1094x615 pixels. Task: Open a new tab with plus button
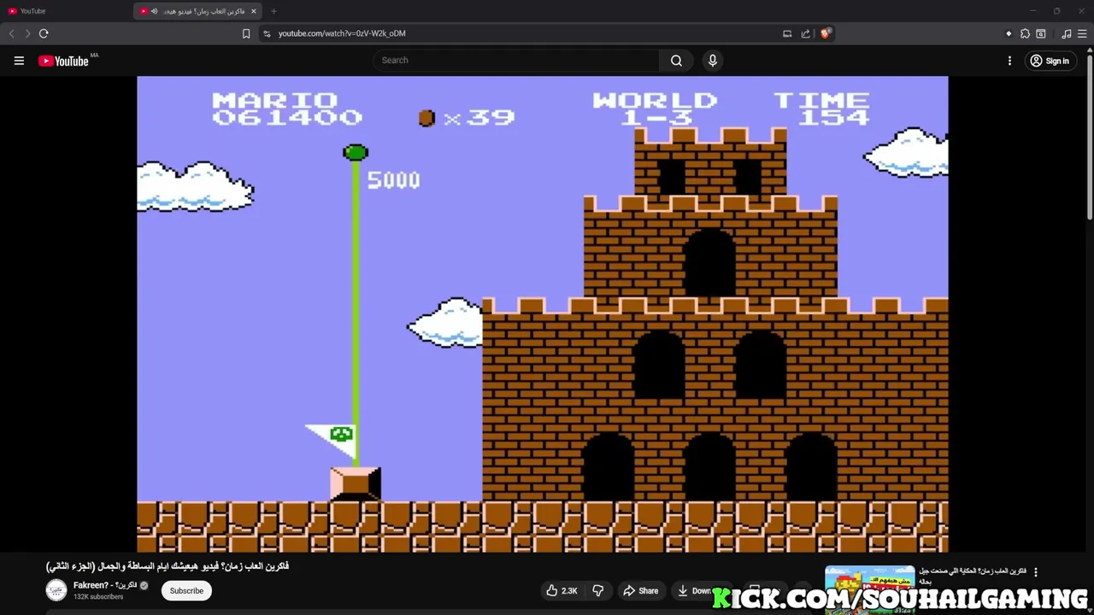[x=273, y=11]
